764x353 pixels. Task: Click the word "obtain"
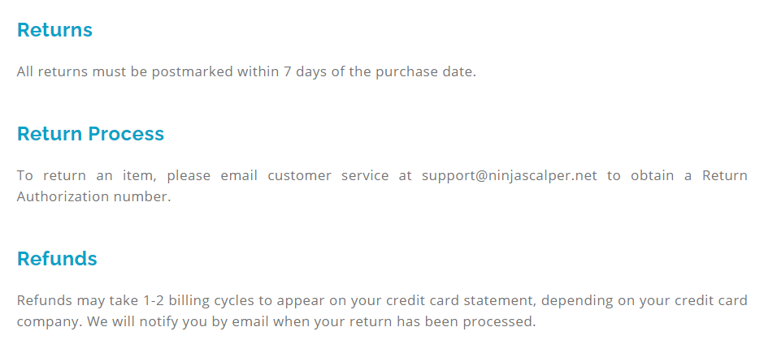[x=649, y=175]
